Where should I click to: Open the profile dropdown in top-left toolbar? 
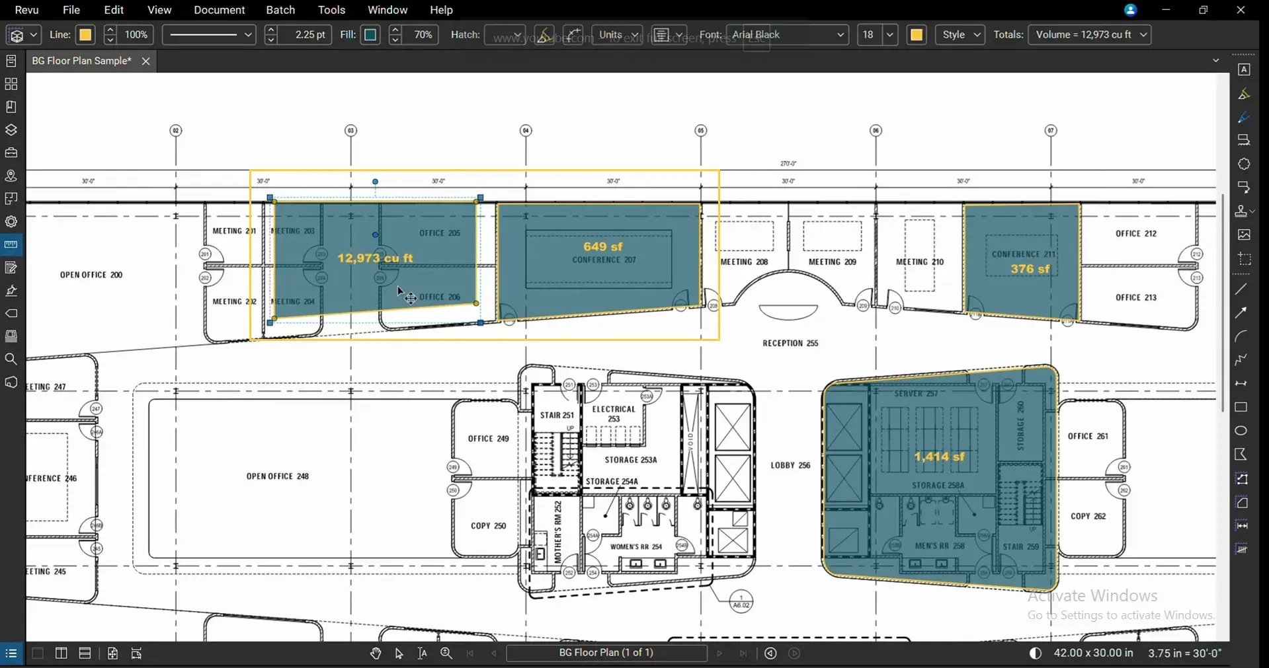[24, 35]
